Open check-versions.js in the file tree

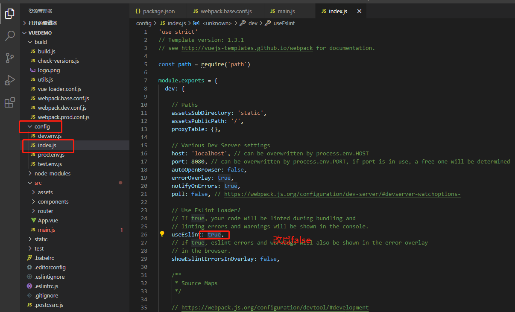click(75, 61)
